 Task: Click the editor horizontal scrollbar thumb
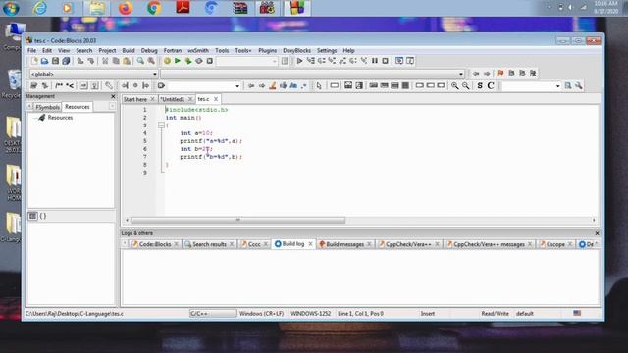pos(238,220)
